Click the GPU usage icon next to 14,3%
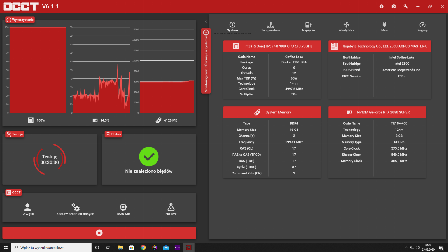 95,120
